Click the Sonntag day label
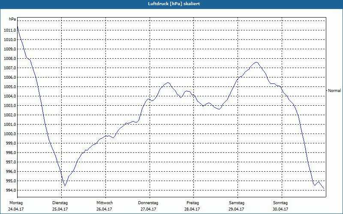The height and width of the screenshot is (214, 343). (280, 203)
